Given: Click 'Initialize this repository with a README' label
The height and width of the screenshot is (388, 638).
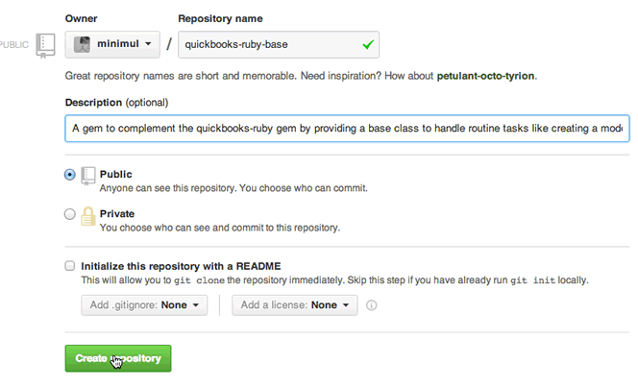Looking at the screenshot, I should [x=181, y=266].
